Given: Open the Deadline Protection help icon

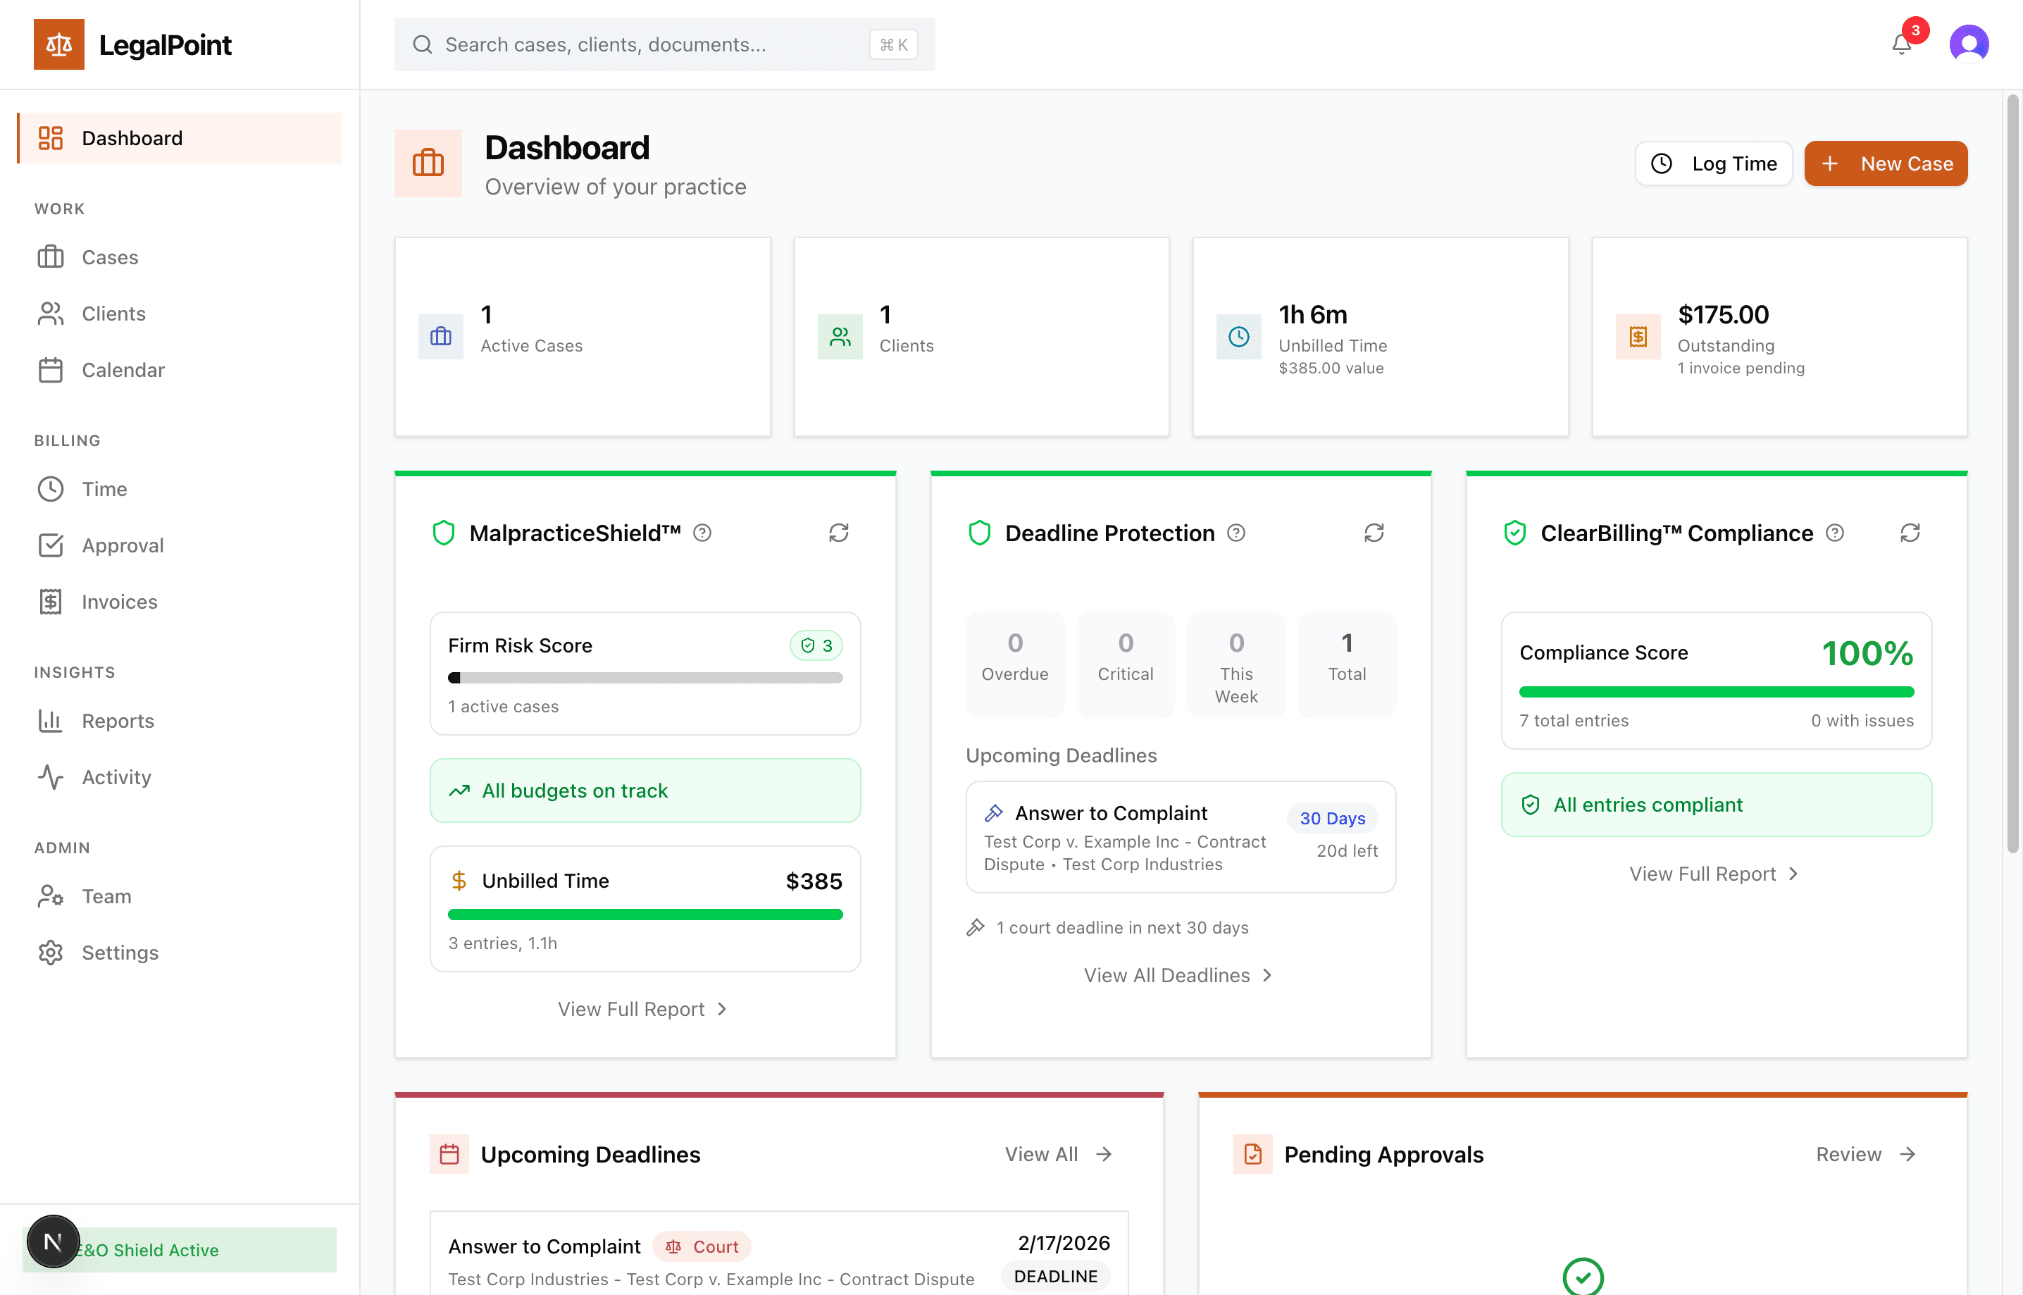Looking at the screenshot, I should coord(1235,532).
